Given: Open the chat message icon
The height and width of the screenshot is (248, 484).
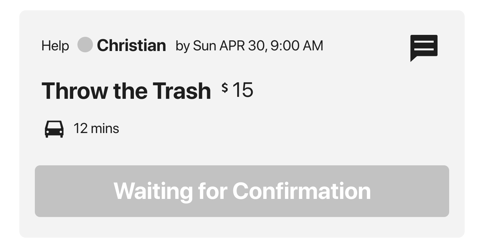Looking at the screenshot, I should tap(424, 47).
